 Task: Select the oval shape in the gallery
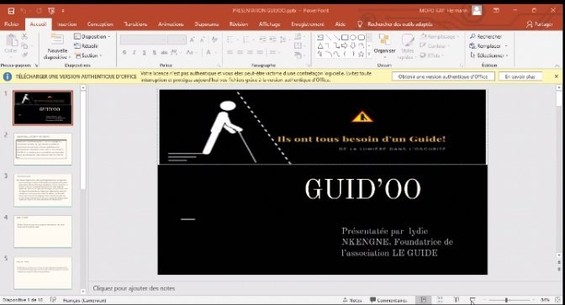(x=353, y=37)
